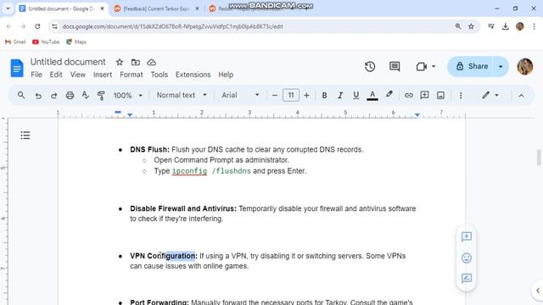Show all comments icon

pos(395,66)
